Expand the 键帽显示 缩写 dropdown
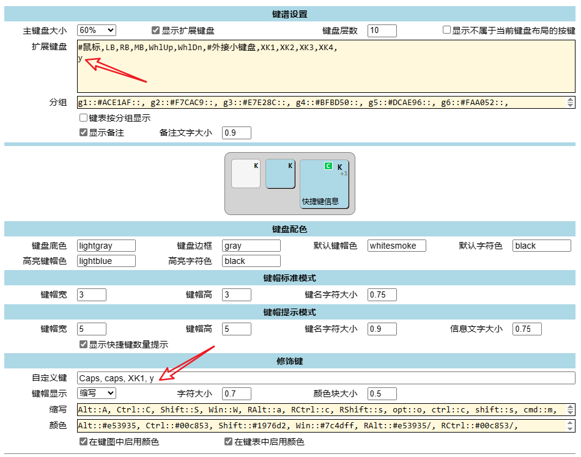581x457 pixels. click(96, 393)
